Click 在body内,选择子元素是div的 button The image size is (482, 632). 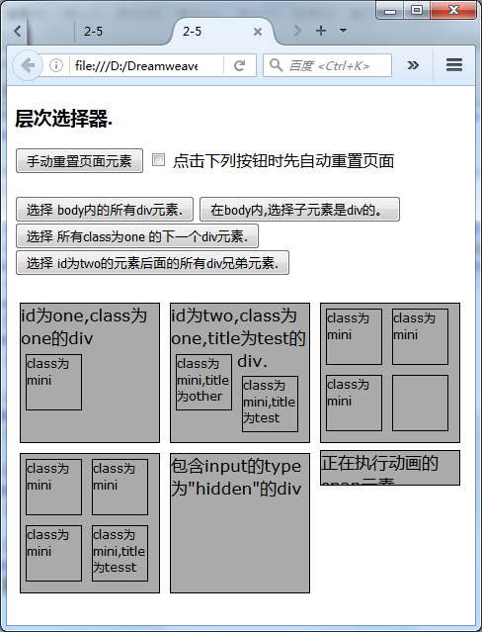coord(299,210)
